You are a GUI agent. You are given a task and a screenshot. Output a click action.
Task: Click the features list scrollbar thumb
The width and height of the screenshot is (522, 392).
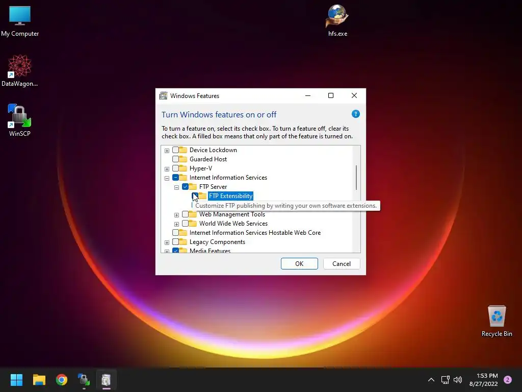[x=356, y=177]
